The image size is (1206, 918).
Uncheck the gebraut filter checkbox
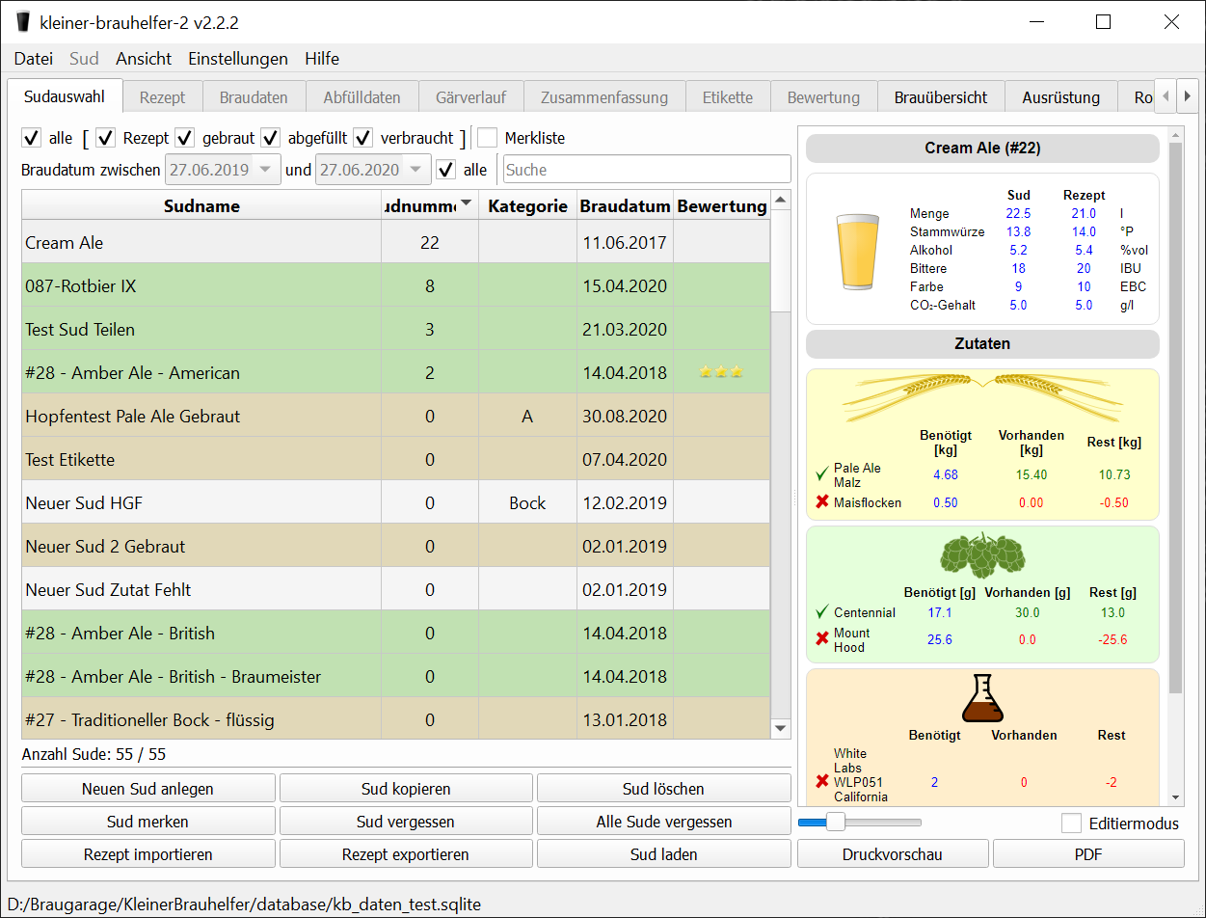pyautogui.click(x=185, y=138)
